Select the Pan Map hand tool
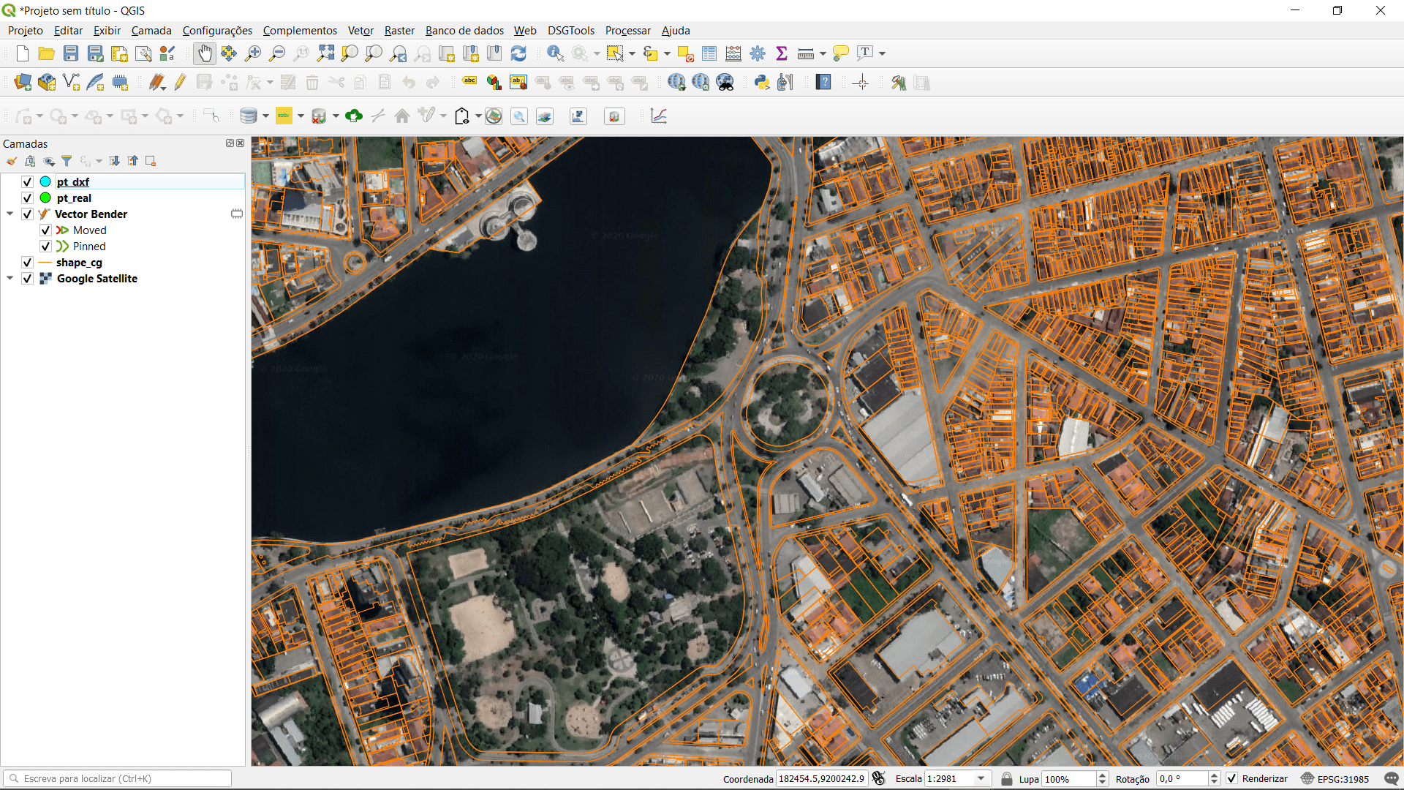Screen dimensions: 1404x790 [205, 53]
